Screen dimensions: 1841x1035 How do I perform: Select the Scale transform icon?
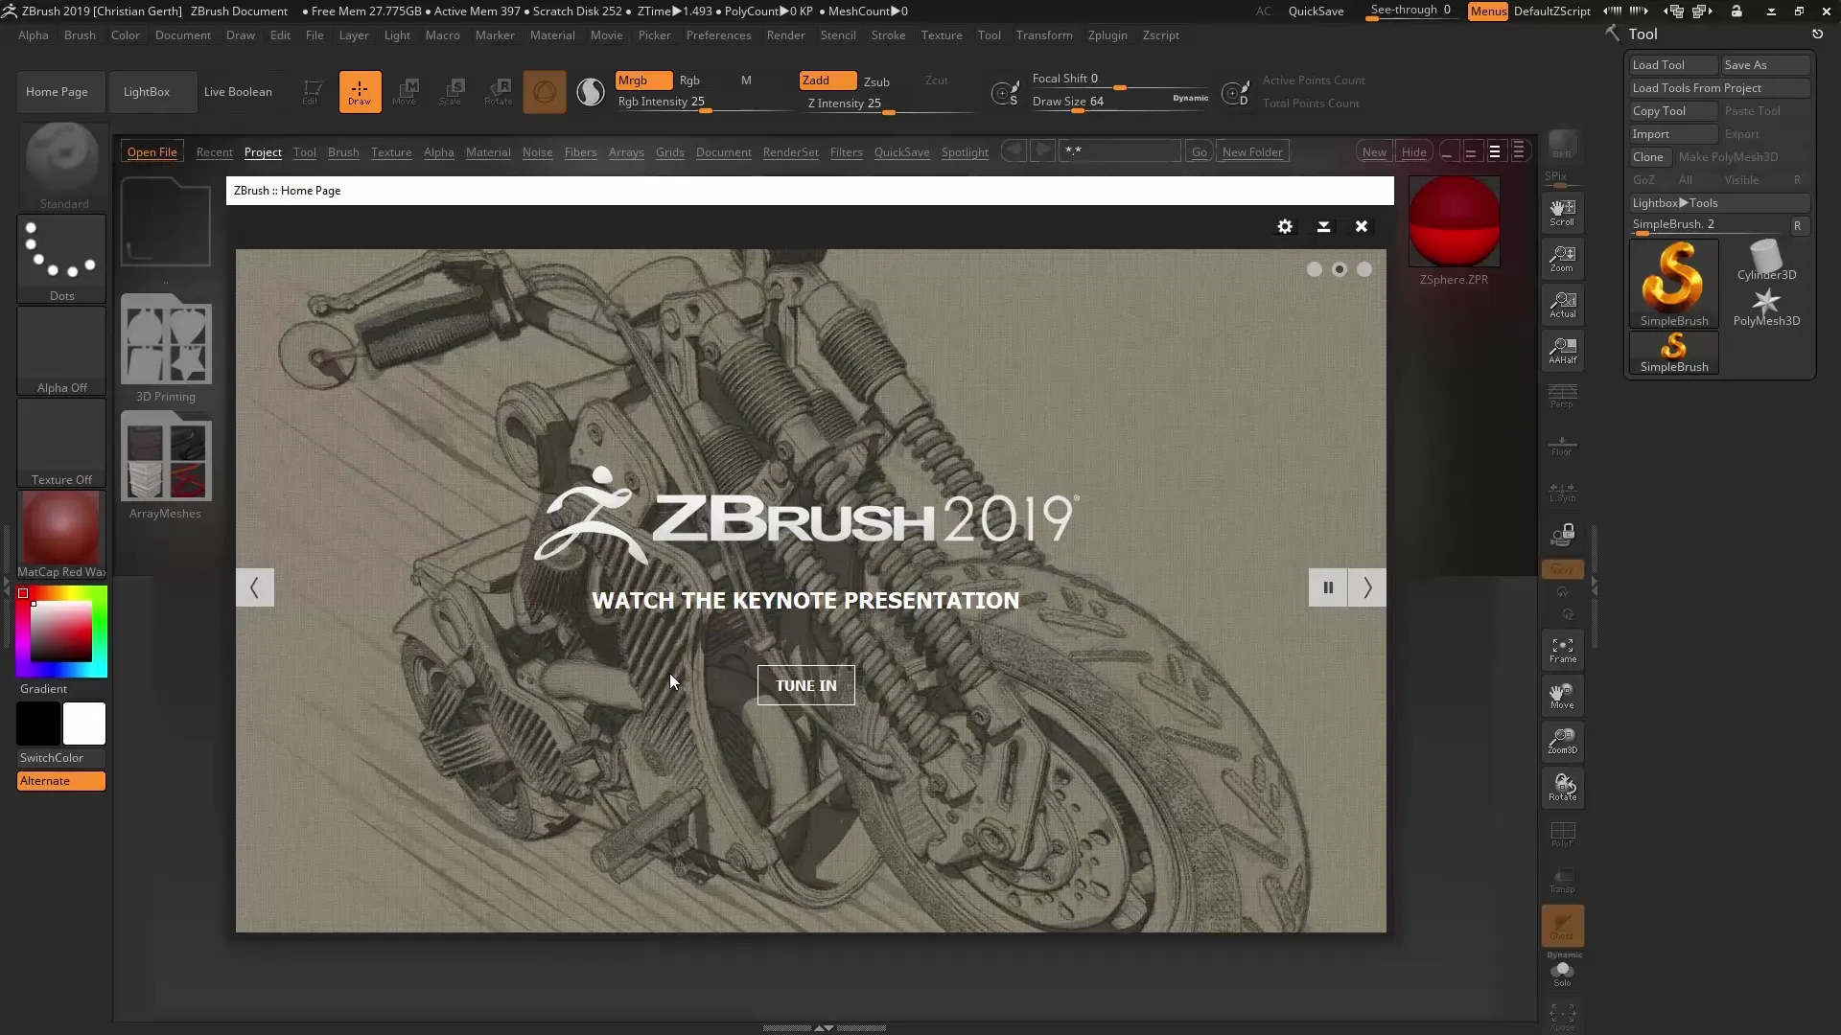pyautogui.click(x=451, y=92)
